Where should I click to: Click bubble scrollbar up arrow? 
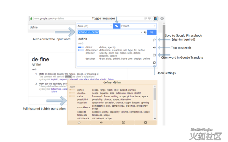click(x=155, y=87)
